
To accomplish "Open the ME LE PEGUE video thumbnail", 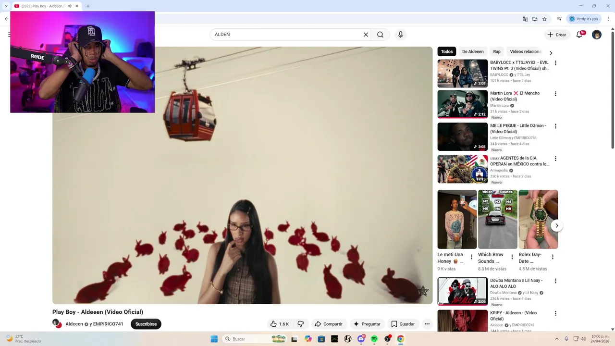I will coord(462,136).
